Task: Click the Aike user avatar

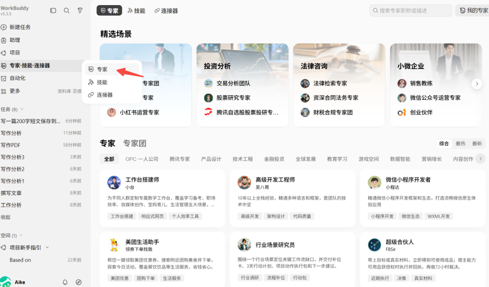Action: tap(5, 282)
